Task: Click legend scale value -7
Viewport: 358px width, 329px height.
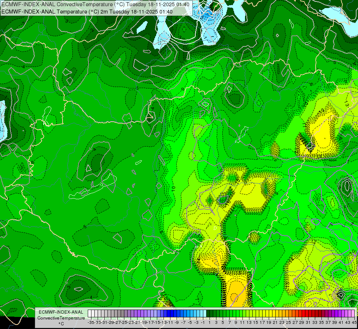Action: (x=183, y=322)
